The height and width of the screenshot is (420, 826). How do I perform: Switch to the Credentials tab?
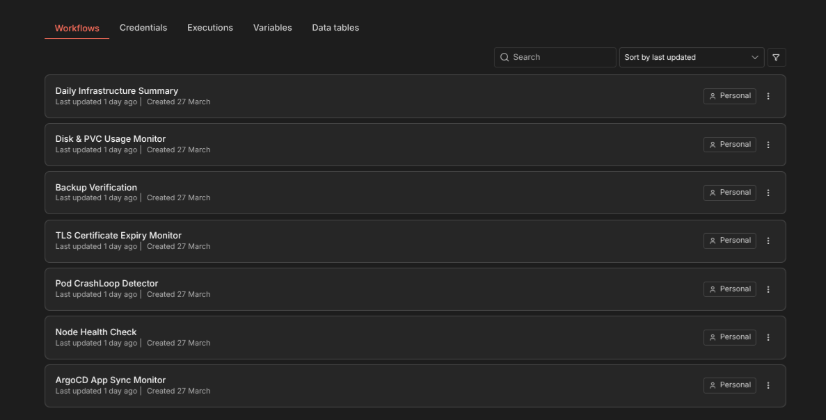[x=143, y=27]
